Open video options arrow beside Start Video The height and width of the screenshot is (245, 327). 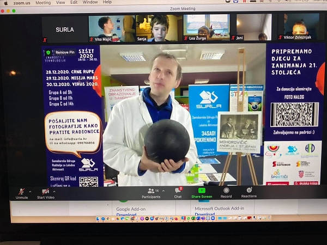tap(54, 192)
